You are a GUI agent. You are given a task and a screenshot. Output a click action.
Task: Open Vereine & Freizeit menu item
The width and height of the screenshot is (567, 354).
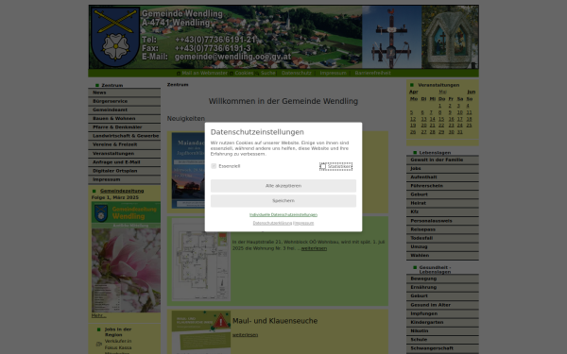pyautogui.click(x=125, y=144)
